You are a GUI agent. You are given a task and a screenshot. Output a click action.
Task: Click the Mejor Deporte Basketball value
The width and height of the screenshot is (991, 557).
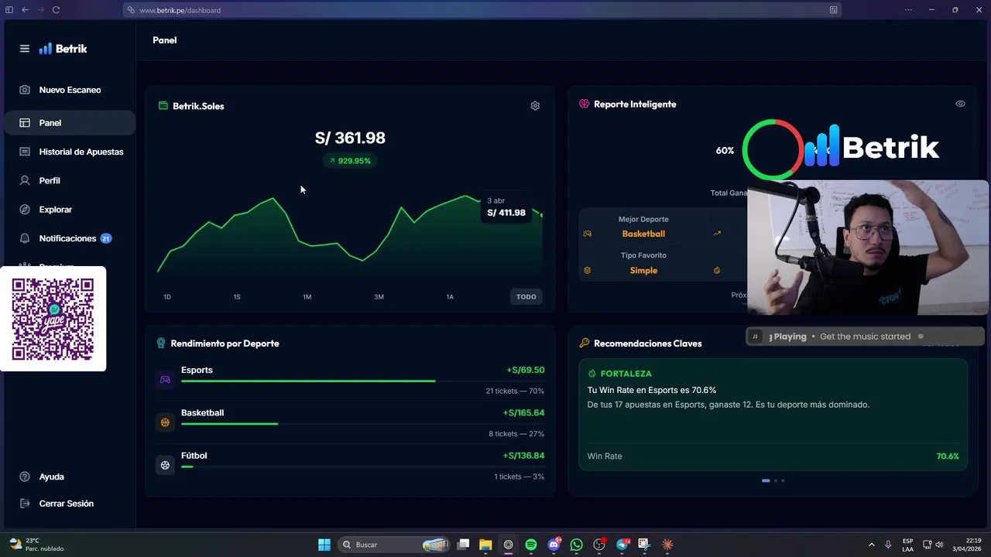(x=643, y=234)
